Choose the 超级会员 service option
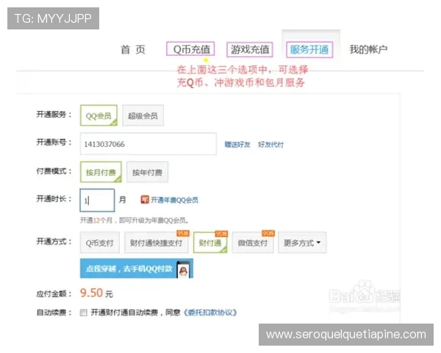Screen dimensions: 441x353 click(143, 115)
